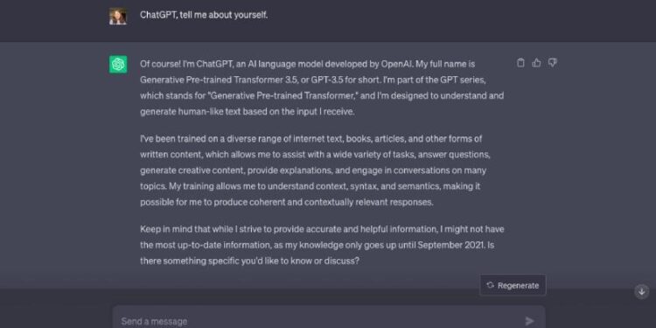Click the quoted phrase 'Generative Pre-trained Transformer'
The width and height of the screenshot is (656, 328).
282,95
